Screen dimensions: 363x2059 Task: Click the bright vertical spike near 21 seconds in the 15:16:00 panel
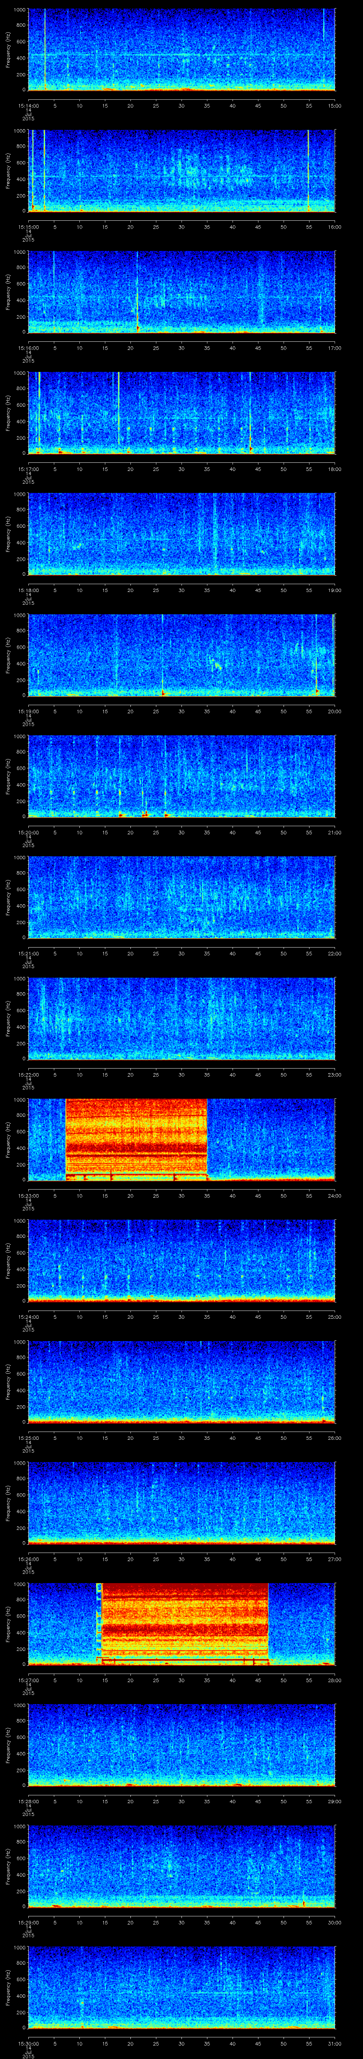point(137,292)
